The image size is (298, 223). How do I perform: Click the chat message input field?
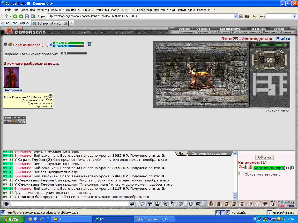pyautogui.click(x=69, y=204)
